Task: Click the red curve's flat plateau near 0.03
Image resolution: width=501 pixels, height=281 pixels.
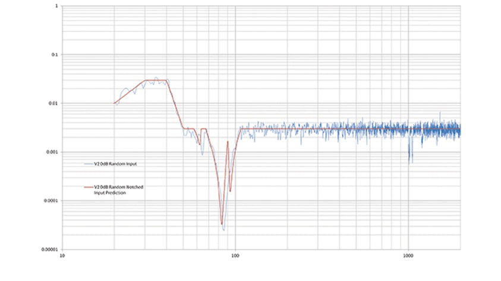Action: point(156,80)
